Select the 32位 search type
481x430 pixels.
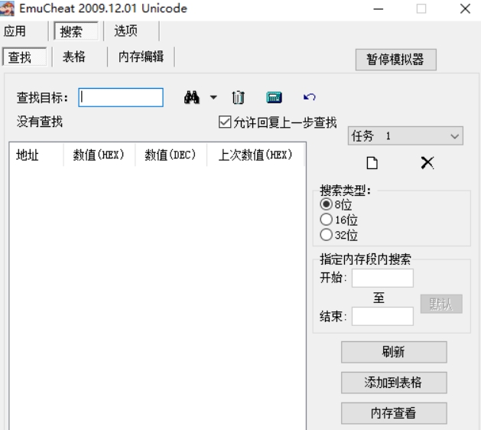(x=326, y=235)
